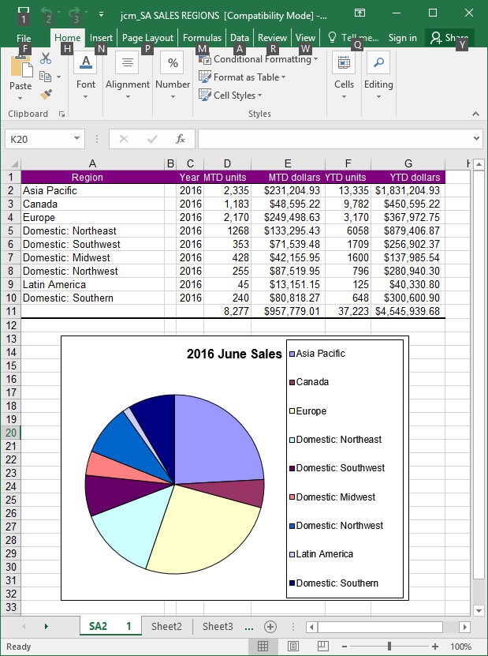Image resolution: width=488 pixels, height=656 pixels.
Task: Select column E header
Action: tap(288, 164)
